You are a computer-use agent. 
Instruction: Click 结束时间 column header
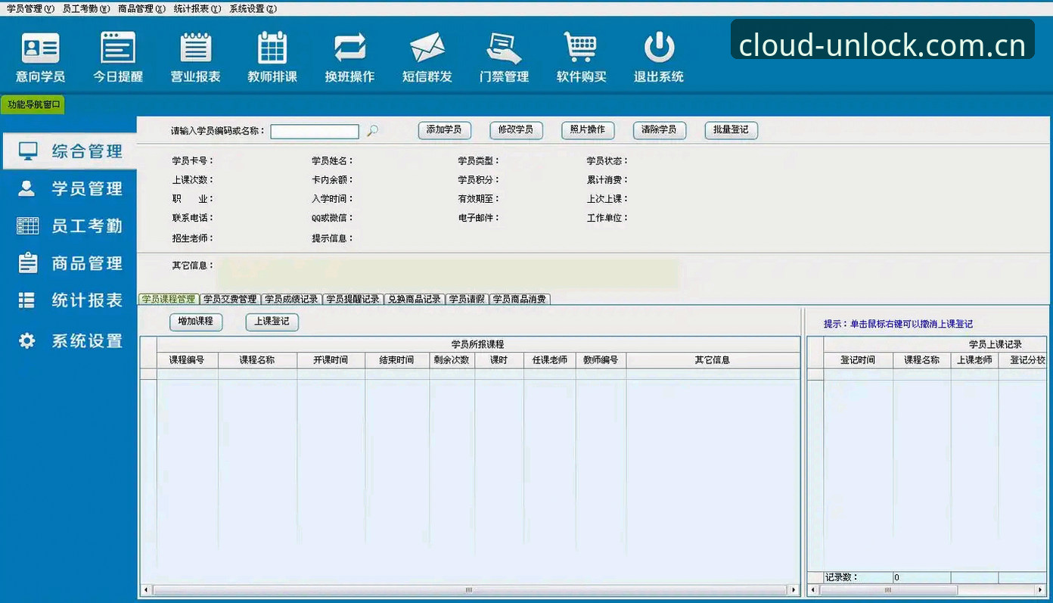click(397, 360)
